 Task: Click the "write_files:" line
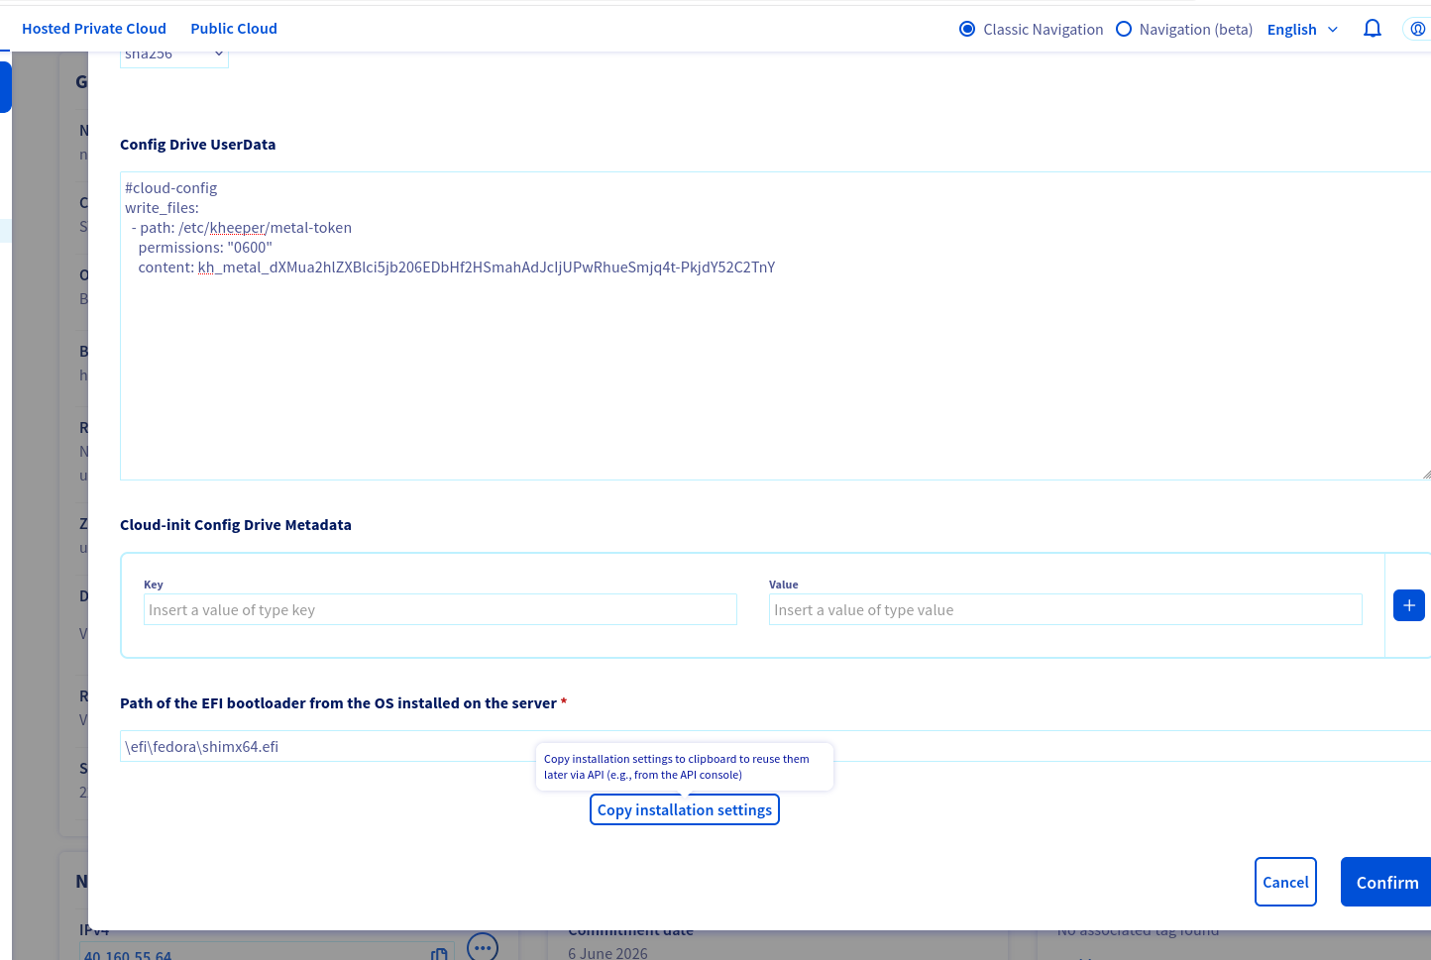coord(162,207)
